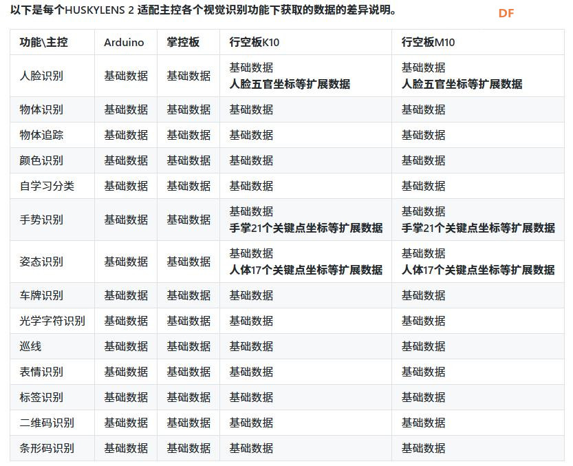The image size is (573, 466).
Task: Click the 光学字符识别 row label
Action: (52, 321)
